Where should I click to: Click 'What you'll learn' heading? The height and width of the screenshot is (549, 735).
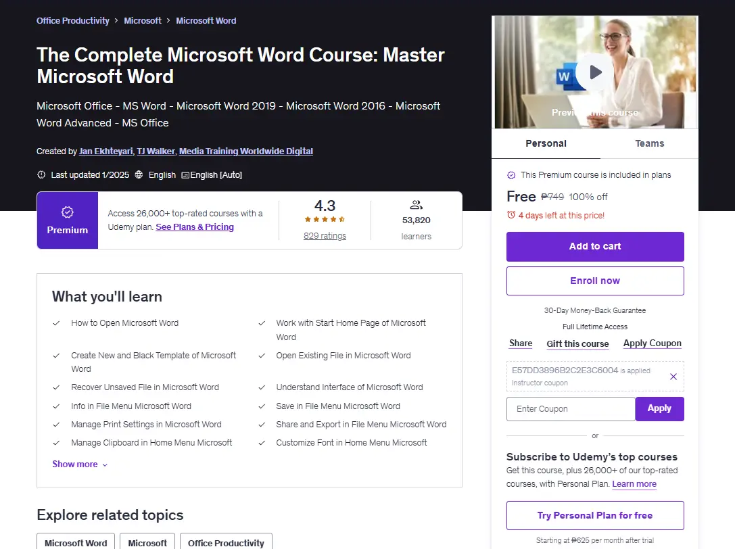coord(107,297)
